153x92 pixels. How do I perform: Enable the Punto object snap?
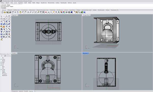click(x=1, y=61)
